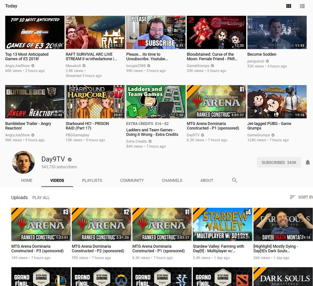Screen dimensions: 313x286
Task: Open Dark Souls Remastered thumbnail in bottom row
Action: pyautogui.click(x=283, y=277)
